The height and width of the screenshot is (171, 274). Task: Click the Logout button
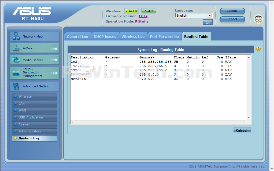pyautogui.click(x=232, y=11)
